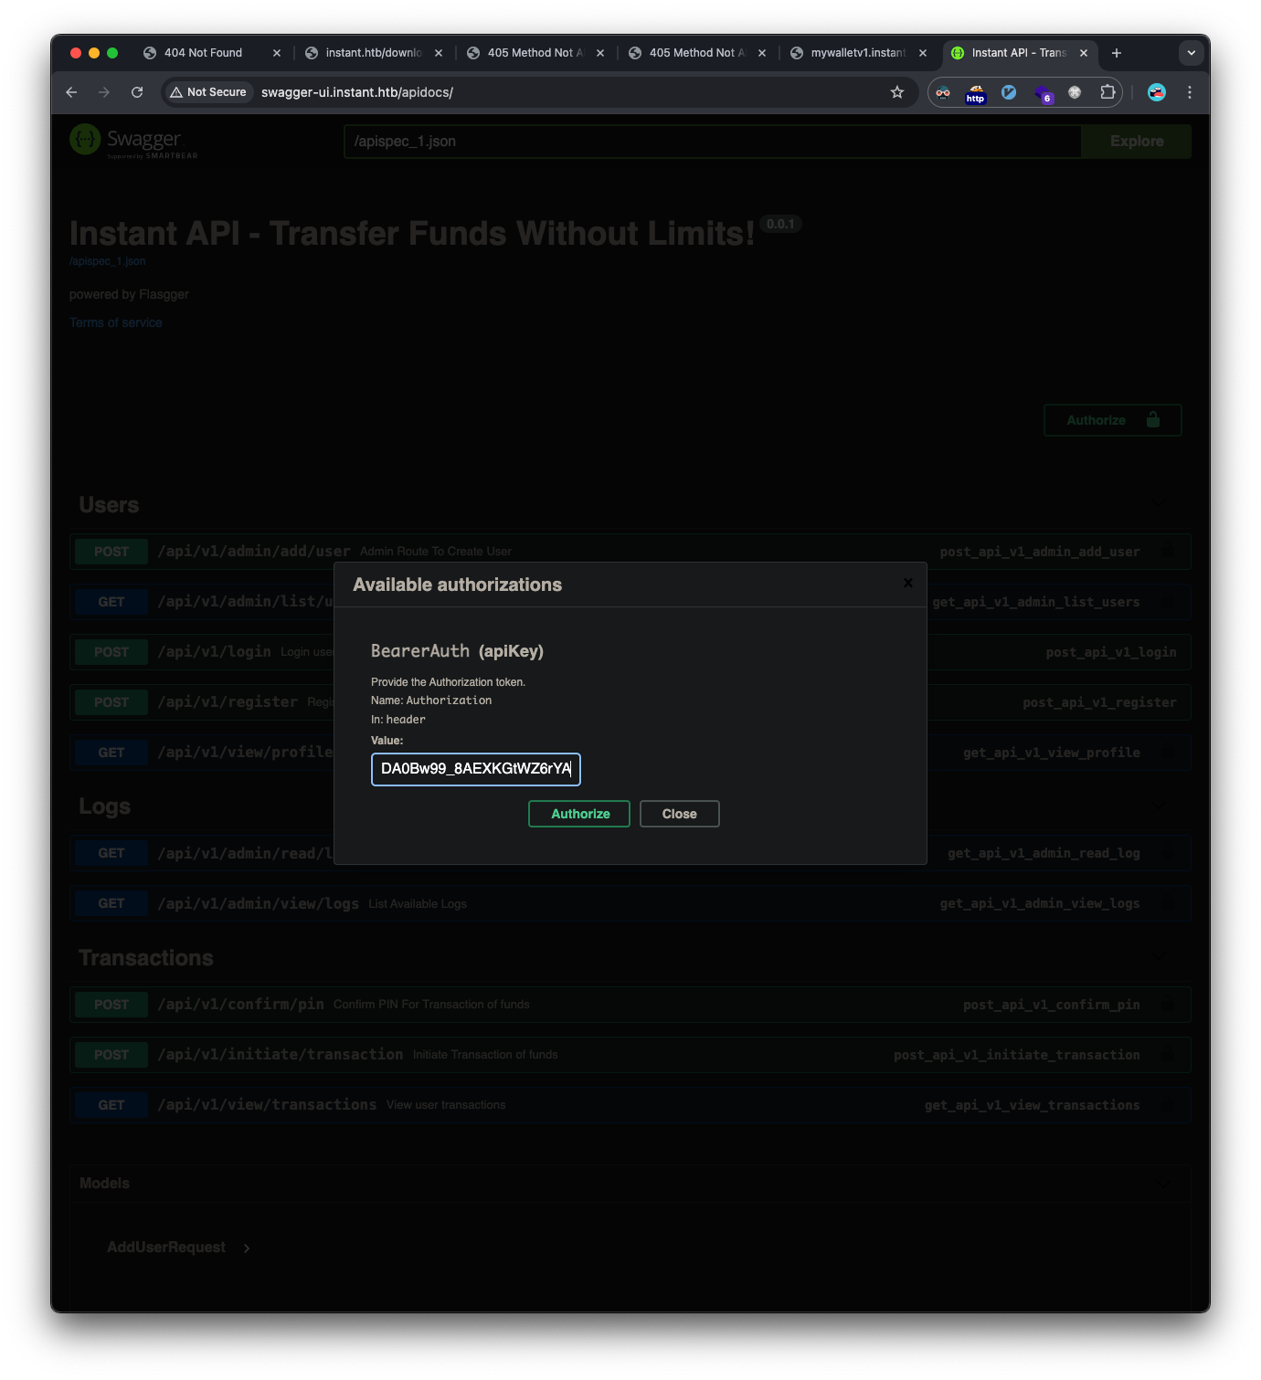Click the browser back arrow
This screenshot has height=1380, width=1261.
click(71, 92)
